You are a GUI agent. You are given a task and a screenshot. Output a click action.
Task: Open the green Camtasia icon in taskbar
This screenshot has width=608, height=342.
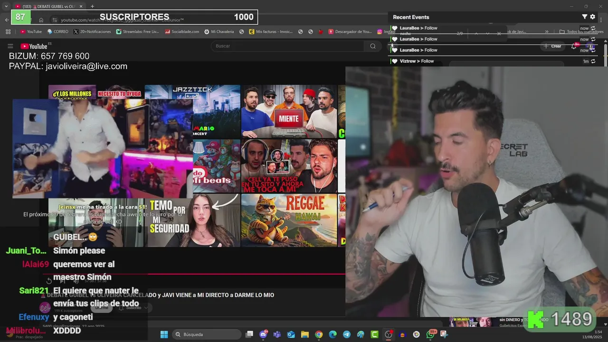tap(374, 334)
